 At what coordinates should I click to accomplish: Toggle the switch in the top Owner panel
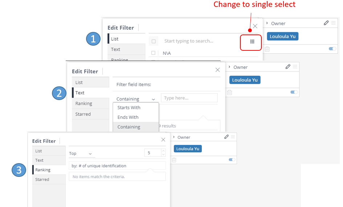click(332, 49)
